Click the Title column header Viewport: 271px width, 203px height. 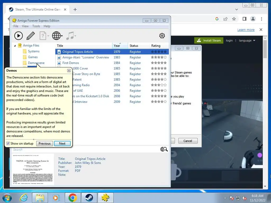click(84, 45)
